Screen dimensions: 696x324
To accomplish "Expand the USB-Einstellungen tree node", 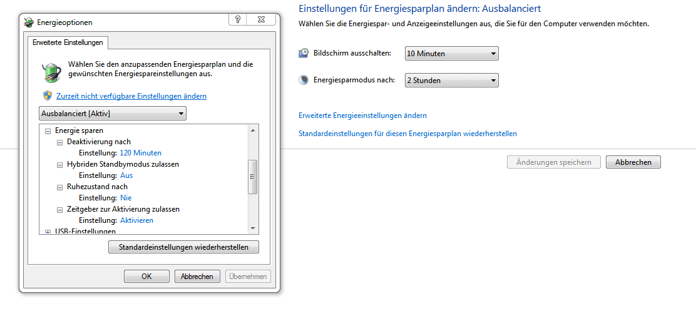I will tap(48, 232).
